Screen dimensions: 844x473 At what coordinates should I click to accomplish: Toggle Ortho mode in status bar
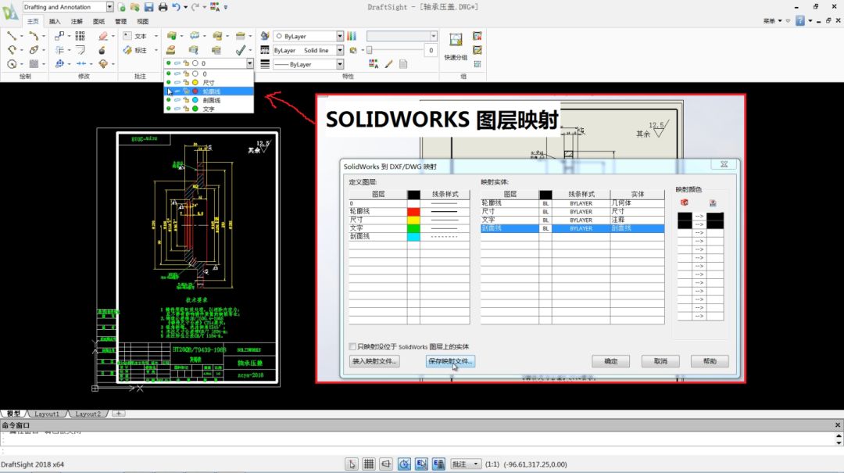click(386, 464)
